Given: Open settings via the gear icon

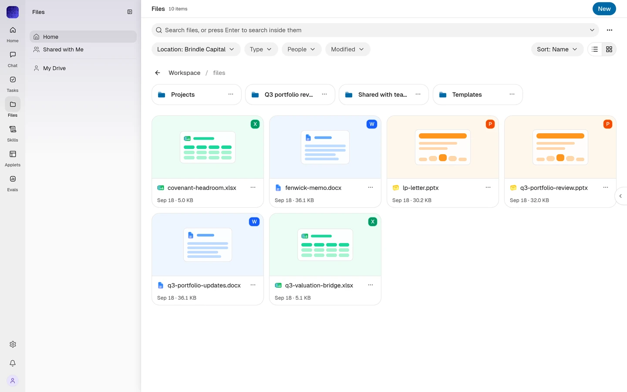Looking at the screenshot, I should click(x=13, y=344).
